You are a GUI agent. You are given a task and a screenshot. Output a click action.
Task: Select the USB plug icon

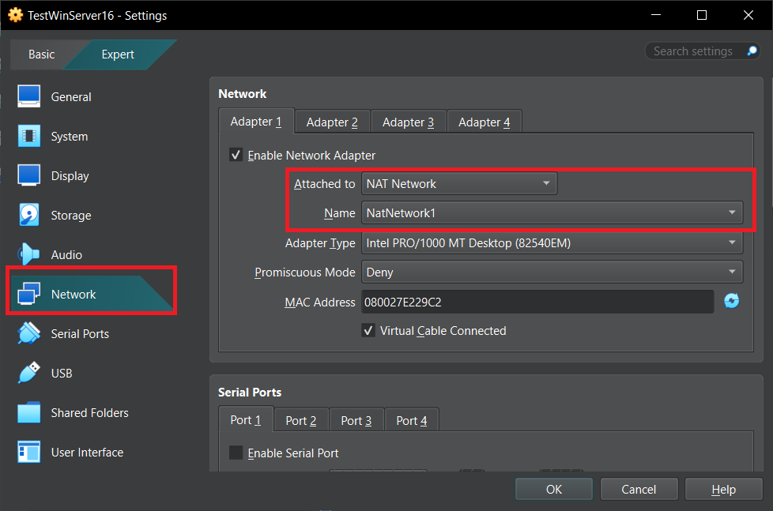point(29,373)
